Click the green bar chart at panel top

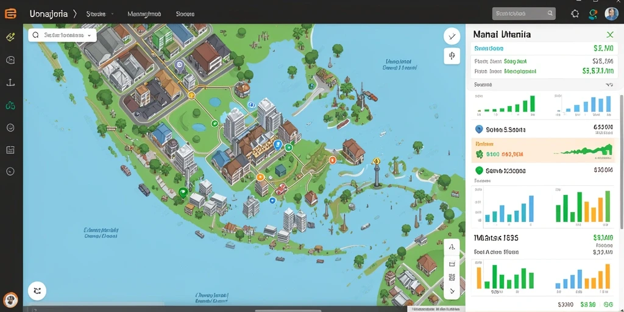point(506,104)
